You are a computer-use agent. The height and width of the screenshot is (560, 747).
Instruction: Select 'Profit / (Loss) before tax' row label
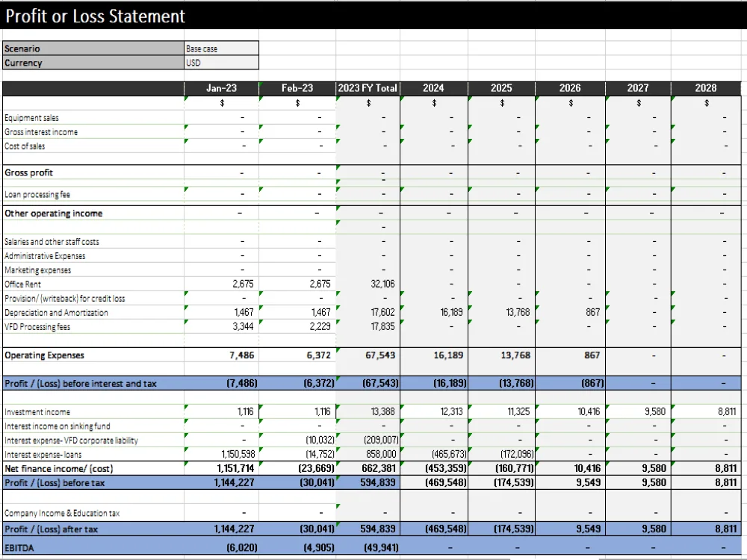point(55,483)
